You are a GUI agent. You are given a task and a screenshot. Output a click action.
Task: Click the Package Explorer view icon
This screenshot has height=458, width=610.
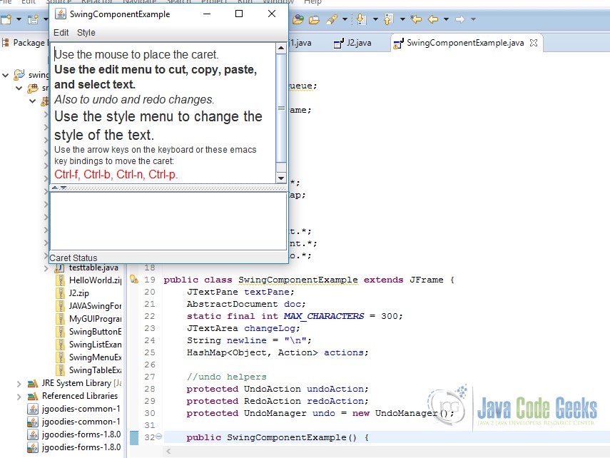(x=6, y=42)
